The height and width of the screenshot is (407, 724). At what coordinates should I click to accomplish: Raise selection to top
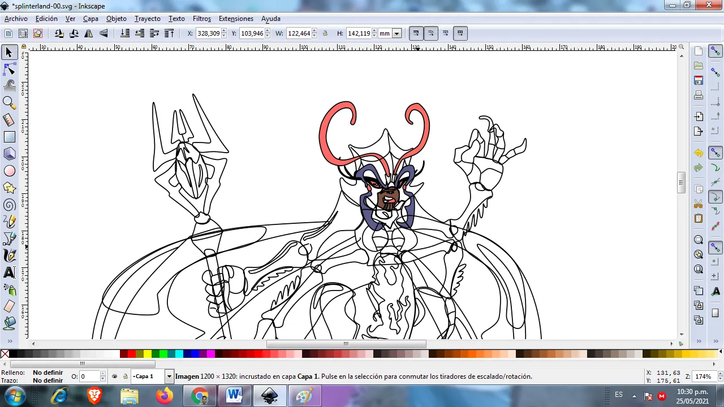tap(169, 33)
